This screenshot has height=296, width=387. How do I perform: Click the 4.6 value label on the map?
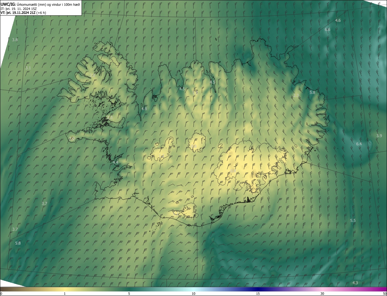pos(338,21)
